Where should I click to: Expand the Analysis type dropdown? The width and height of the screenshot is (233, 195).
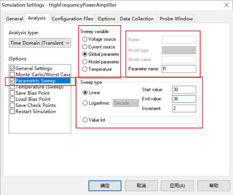pos(40,43)
